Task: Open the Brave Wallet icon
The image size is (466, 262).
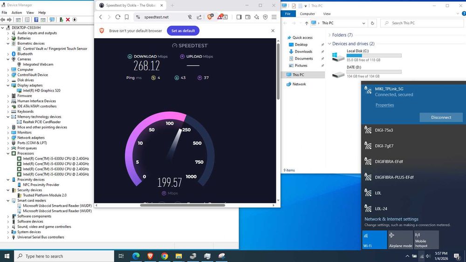Action: (x=248, y=17)
